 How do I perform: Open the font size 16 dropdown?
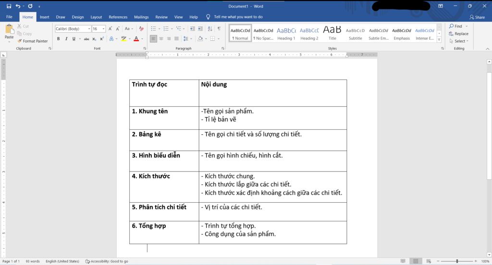tap(104, 29)
